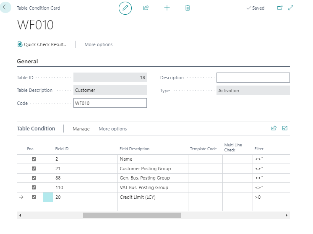Image resolution: width=313 pixels, height=234 pixels.
Task: Toggle Enabled checkbox for Name row
Action: (34, 159)
